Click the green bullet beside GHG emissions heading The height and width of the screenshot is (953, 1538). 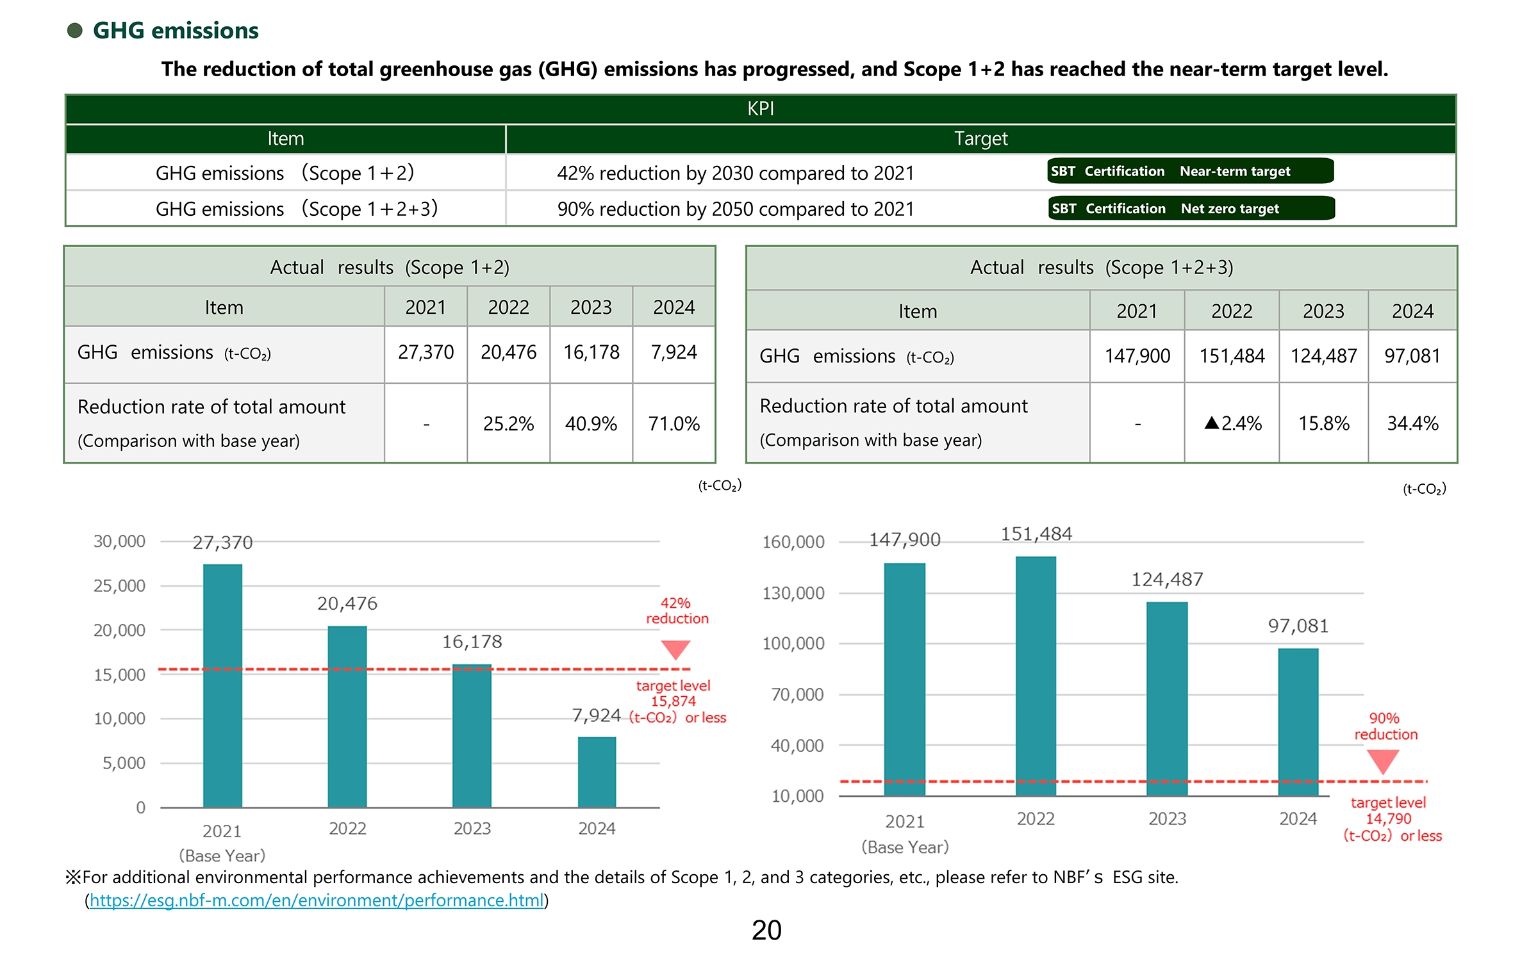(x=75, y=30)
